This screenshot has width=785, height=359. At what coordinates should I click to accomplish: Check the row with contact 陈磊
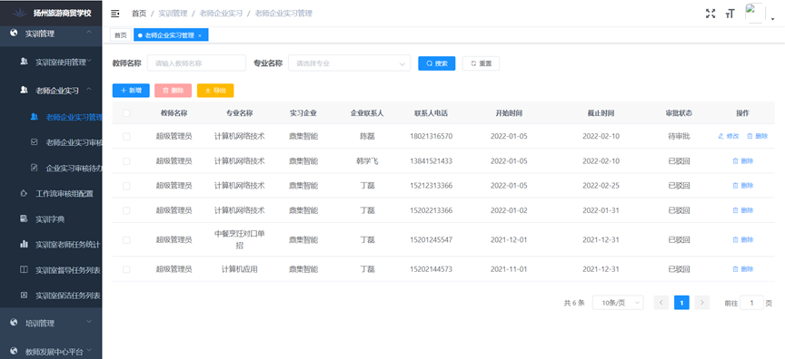126,136
